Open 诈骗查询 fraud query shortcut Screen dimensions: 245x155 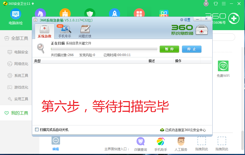coord(140,142)
